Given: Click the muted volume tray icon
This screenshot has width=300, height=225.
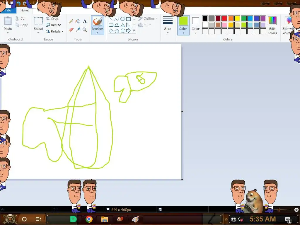Looking at the screenshot, I should pyautogui.click(x=240, y=219).
